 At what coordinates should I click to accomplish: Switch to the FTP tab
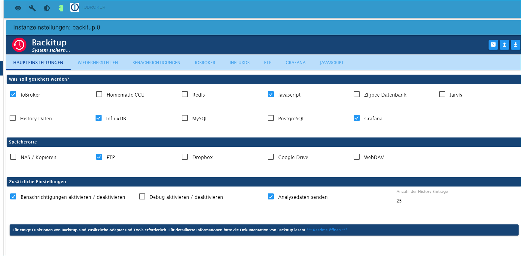(268, 63)
